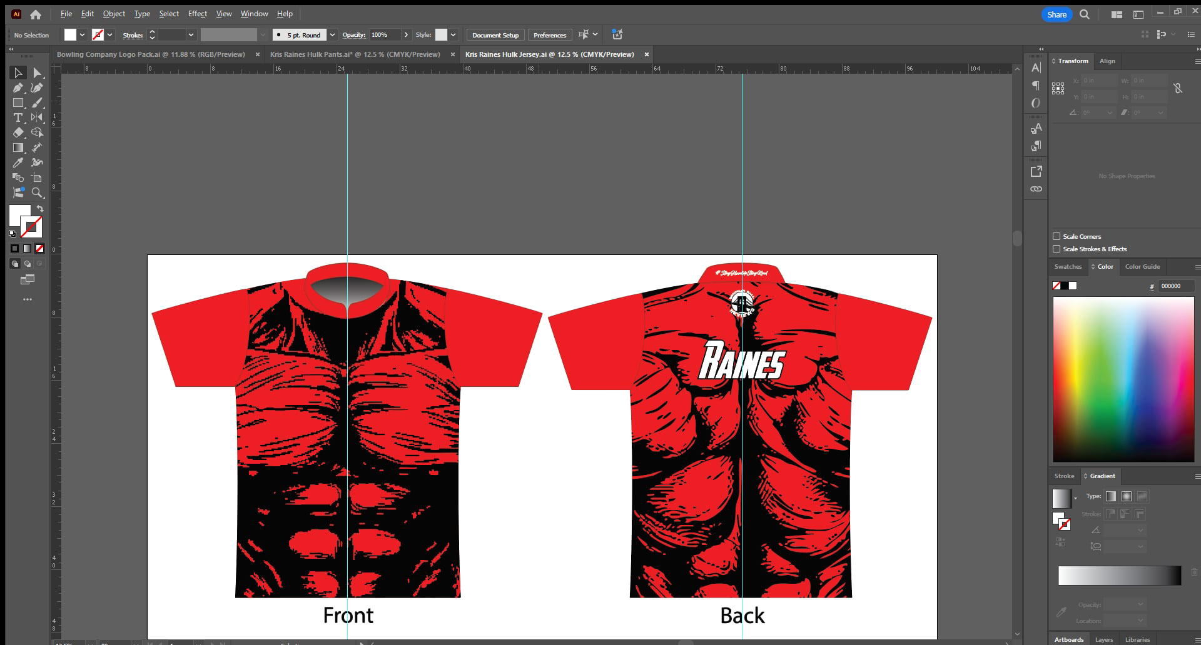
Task: Select the Selection tool arrow
Action: coord(18,72)
